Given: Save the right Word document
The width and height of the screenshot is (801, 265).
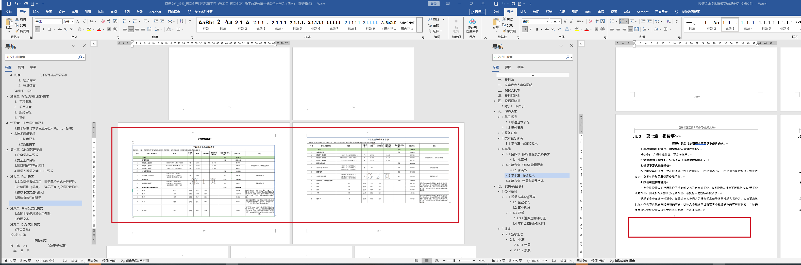Looking at the screenshot, I should point(496,4).
